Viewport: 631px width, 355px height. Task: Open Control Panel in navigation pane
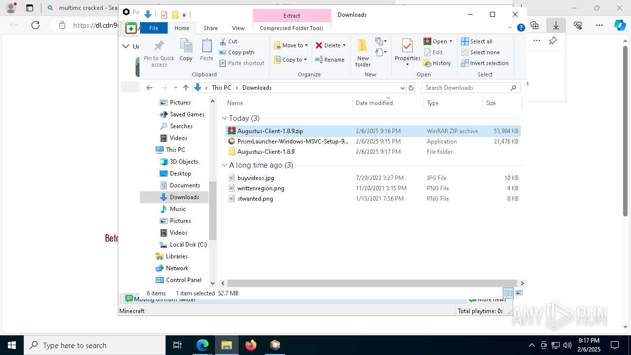179,280
